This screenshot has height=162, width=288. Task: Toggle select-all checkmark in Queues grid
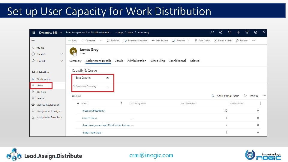(78, 103)
